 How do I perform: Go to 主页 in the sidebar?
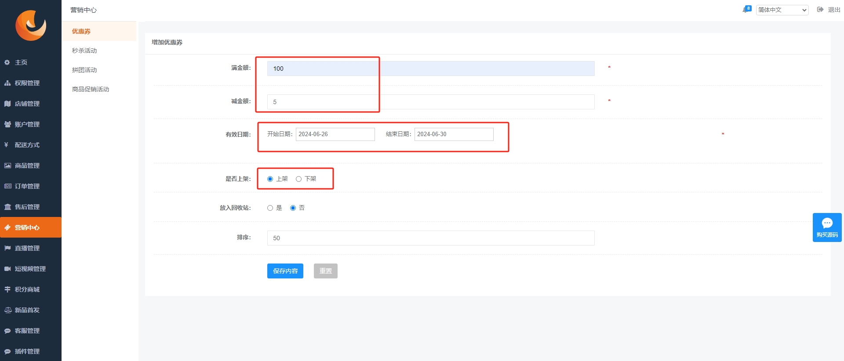[x=31, y=62]
